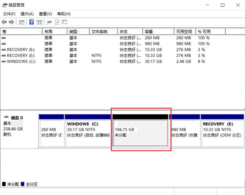
Task: Select the WINDOWS (C:) partition block
Action: coord(88,130)
